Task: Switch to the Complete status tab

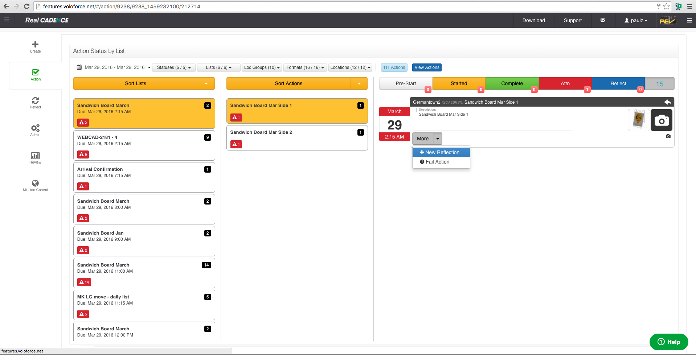Action: click(x=512, y=84)
